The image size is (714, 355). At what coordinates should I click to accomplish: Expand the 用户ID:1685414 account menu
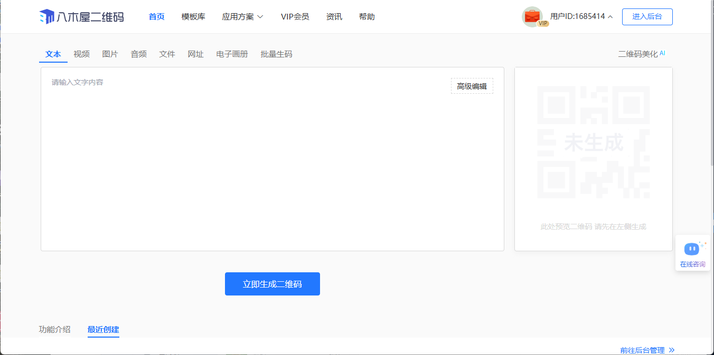pyautogui.click(x=581, y=16)
